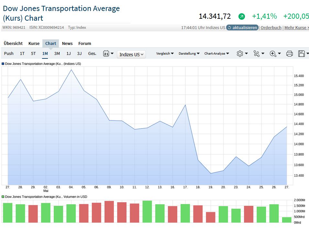Image resolution: width=309 pixels, height=230 pixels.
Task: Open the chart settings gear icon
Action: [240, 54]
